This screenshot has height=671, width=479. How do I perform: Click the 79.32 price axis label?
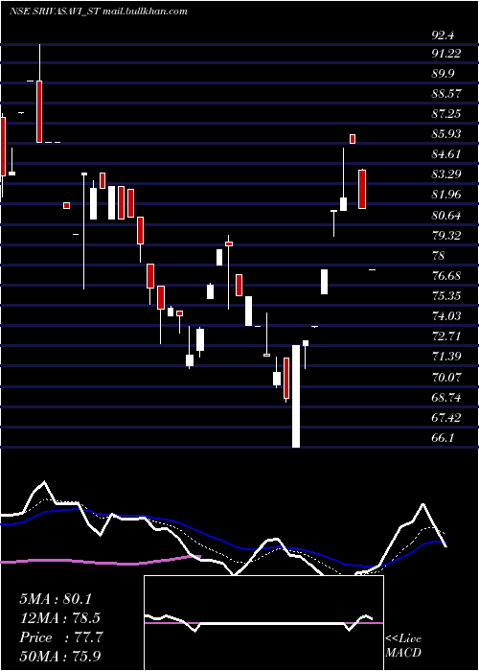446,236
